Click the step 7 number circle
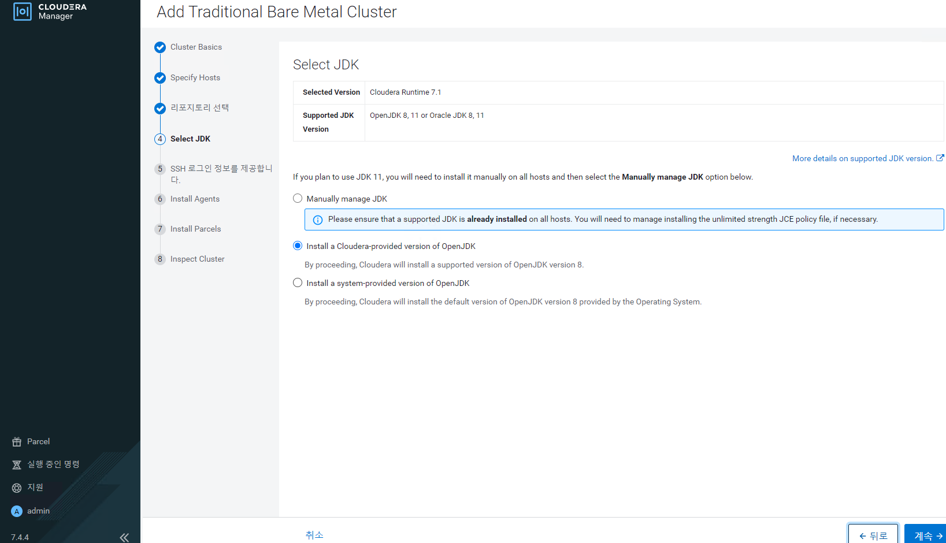Image resolution: width=946 pixels, height=543 pixels. point(160,229)
